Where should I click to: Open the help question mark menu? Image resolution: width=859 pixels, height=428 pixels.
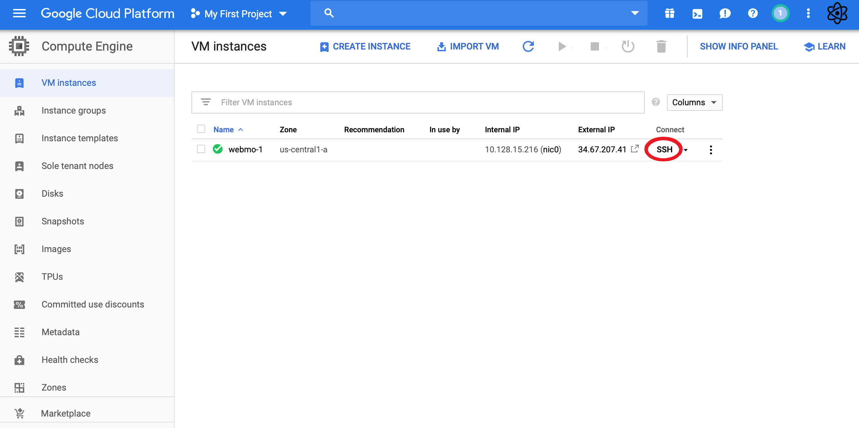(x=753, y=14)
